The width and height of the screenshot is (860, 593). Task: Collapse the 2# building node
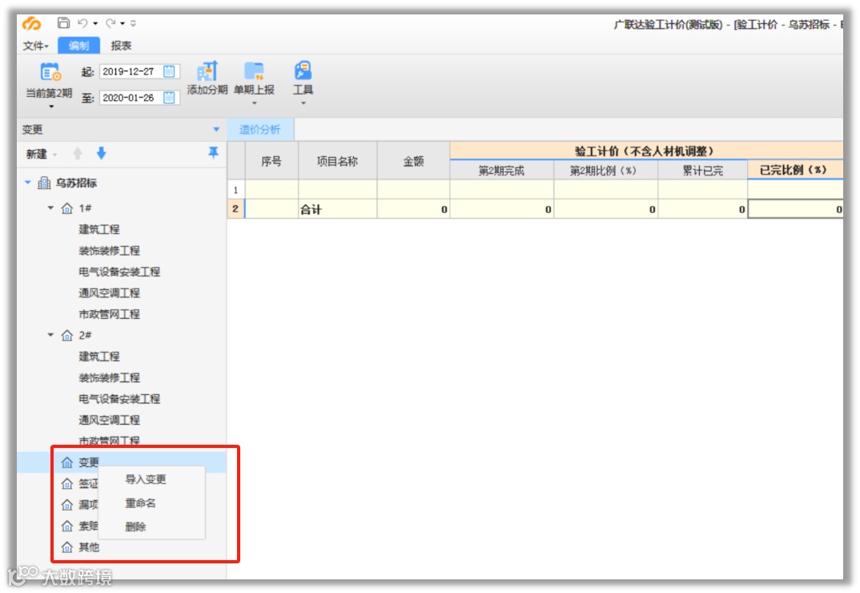click(x=50, y=335)
